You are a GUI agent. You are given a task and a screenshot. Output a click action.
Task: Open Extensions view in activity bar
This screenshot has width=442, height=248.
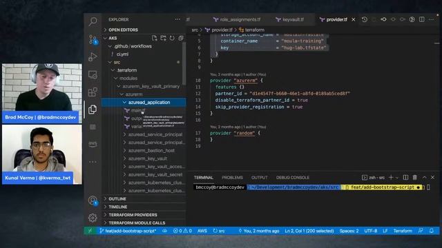[93, 92]
